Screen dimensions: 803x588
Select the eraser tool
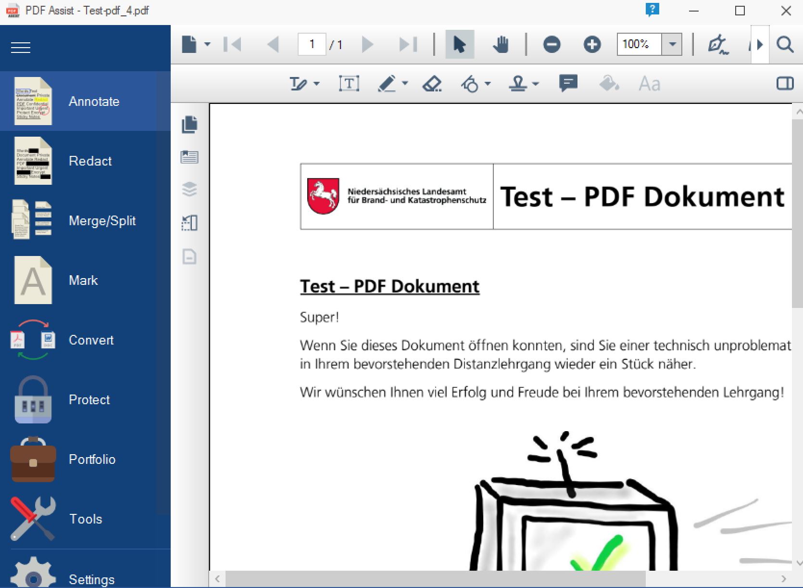click(x=432, y=84)
